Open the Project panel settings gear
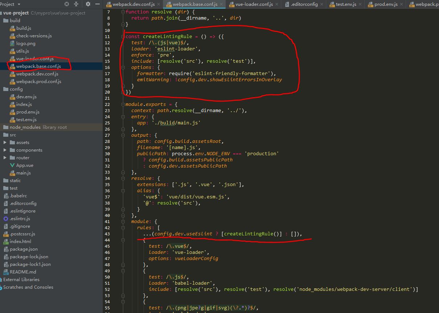This screenshot has height=313, width=439. 88,4
